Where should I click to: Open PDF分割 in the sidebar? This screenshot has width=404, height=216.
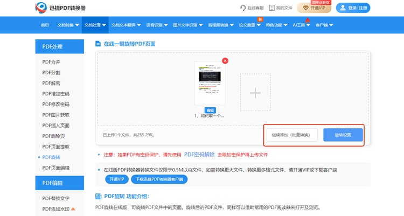click(51, 72)
